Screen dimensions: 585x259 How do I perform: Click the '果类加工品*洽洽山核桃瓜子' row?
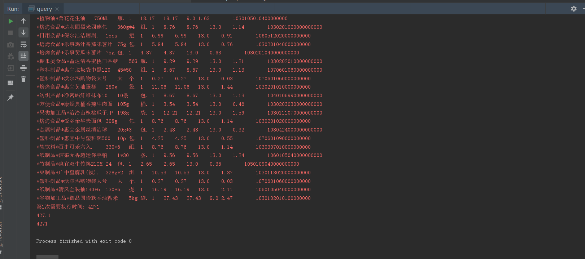tap(179, 113)
